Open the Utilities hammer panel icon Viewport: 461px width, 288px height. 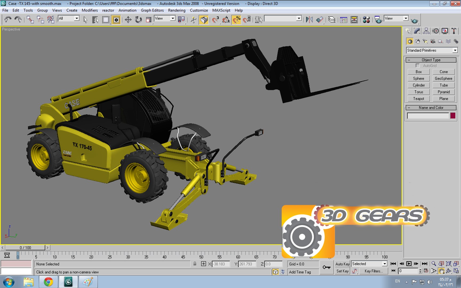454,31
